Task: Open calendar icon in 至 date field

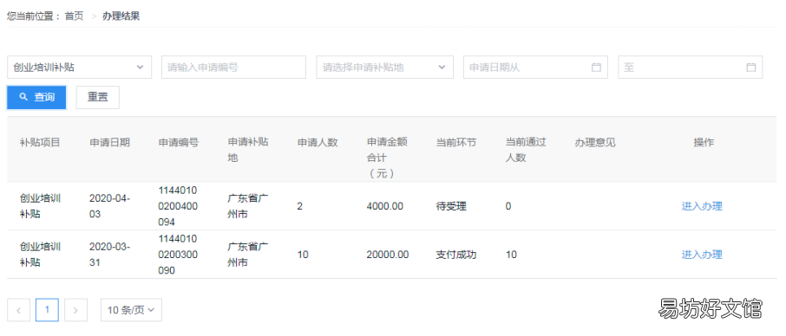Action: tap(750, 68)
